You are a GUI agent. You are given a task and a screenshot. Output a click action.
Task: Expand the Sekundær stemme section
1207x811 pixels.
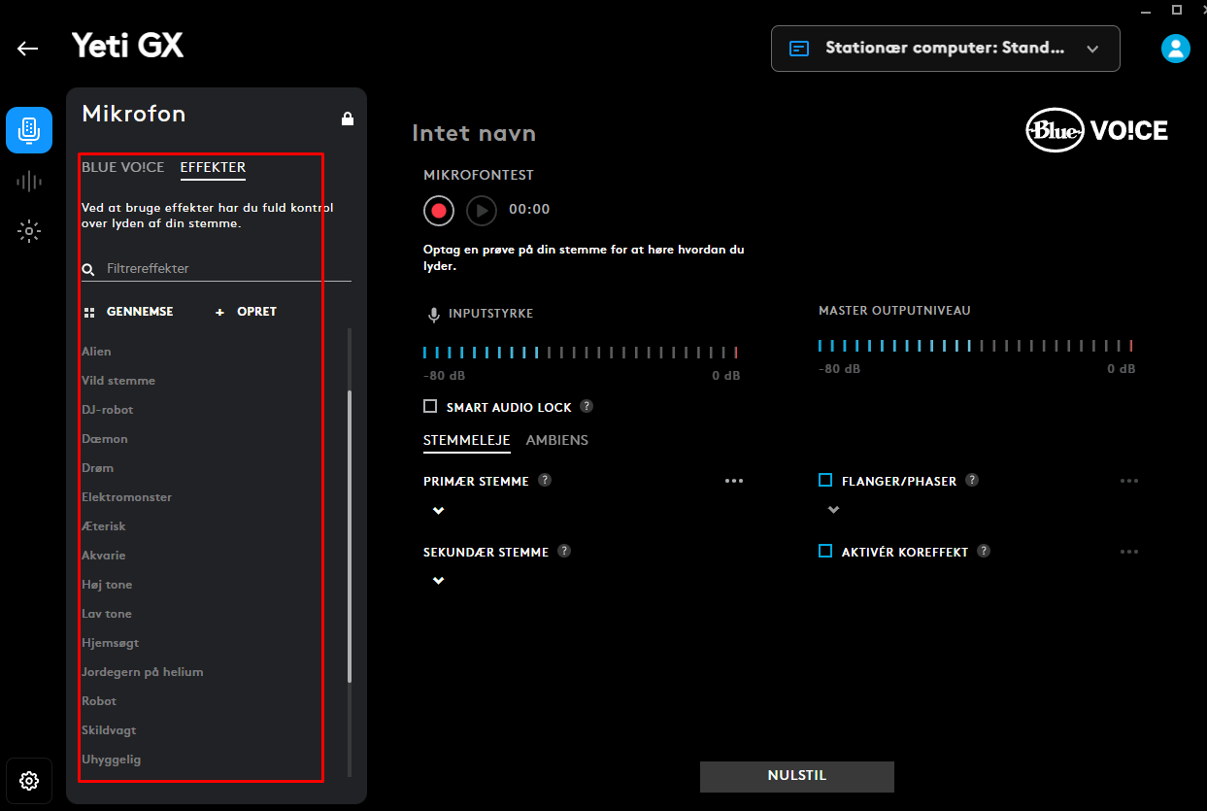tap(438, 581)
